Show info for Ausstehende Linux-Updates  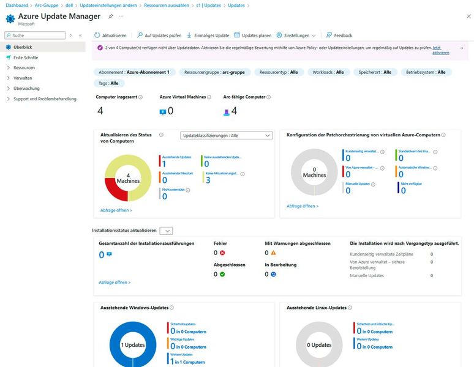click(350, 308)
